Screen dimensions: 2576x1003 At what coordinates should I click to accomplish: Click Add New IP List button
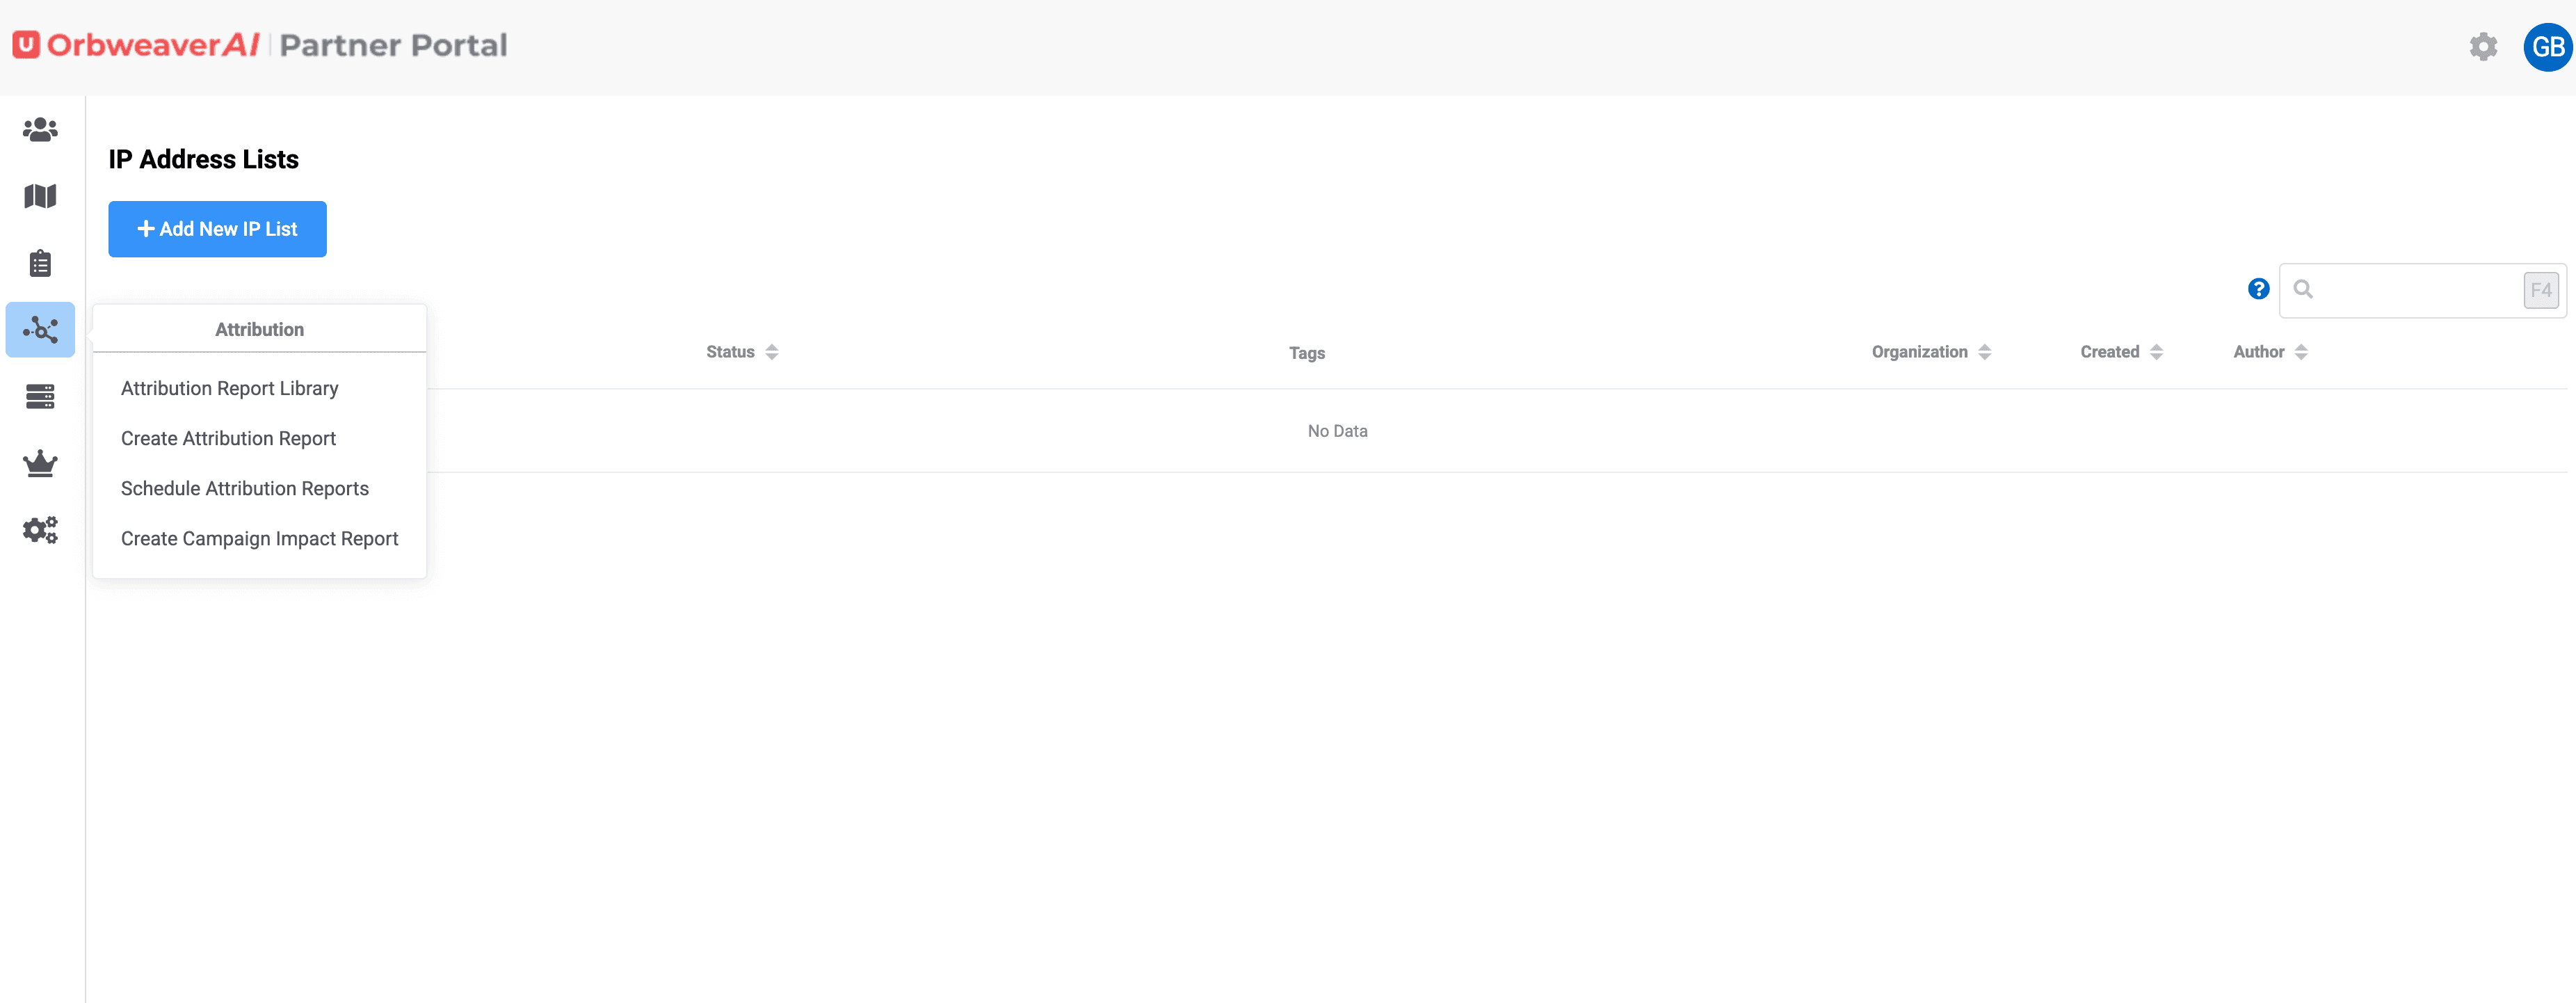[217, 229]
